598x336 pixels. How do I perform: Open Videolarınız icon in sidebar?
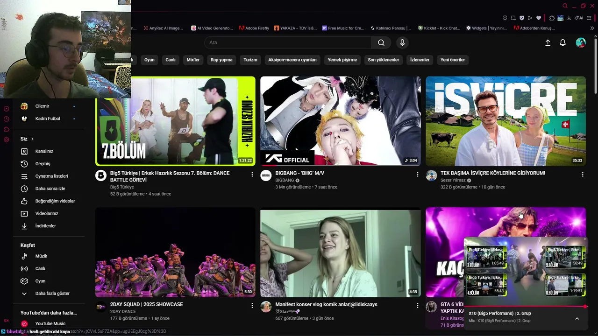24,214
